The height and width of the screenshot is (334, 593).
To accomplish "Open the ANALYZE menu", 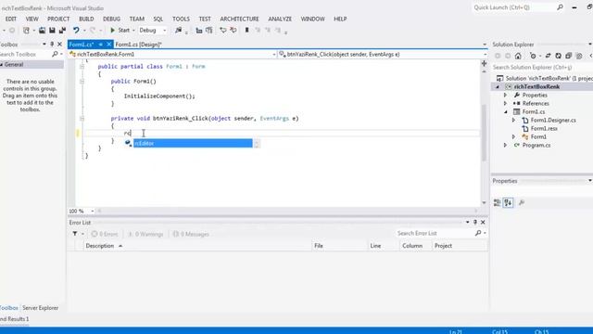I will coord(280,19).
